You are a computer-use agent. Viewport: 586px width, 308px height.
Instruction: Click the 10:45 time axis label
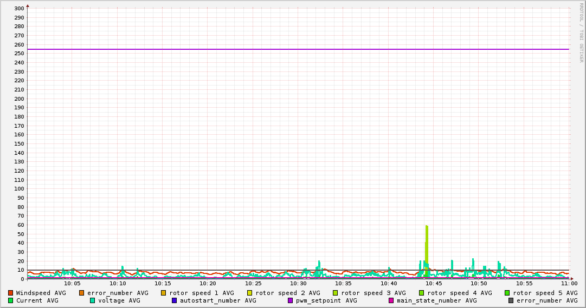click(x=433, y=283)
